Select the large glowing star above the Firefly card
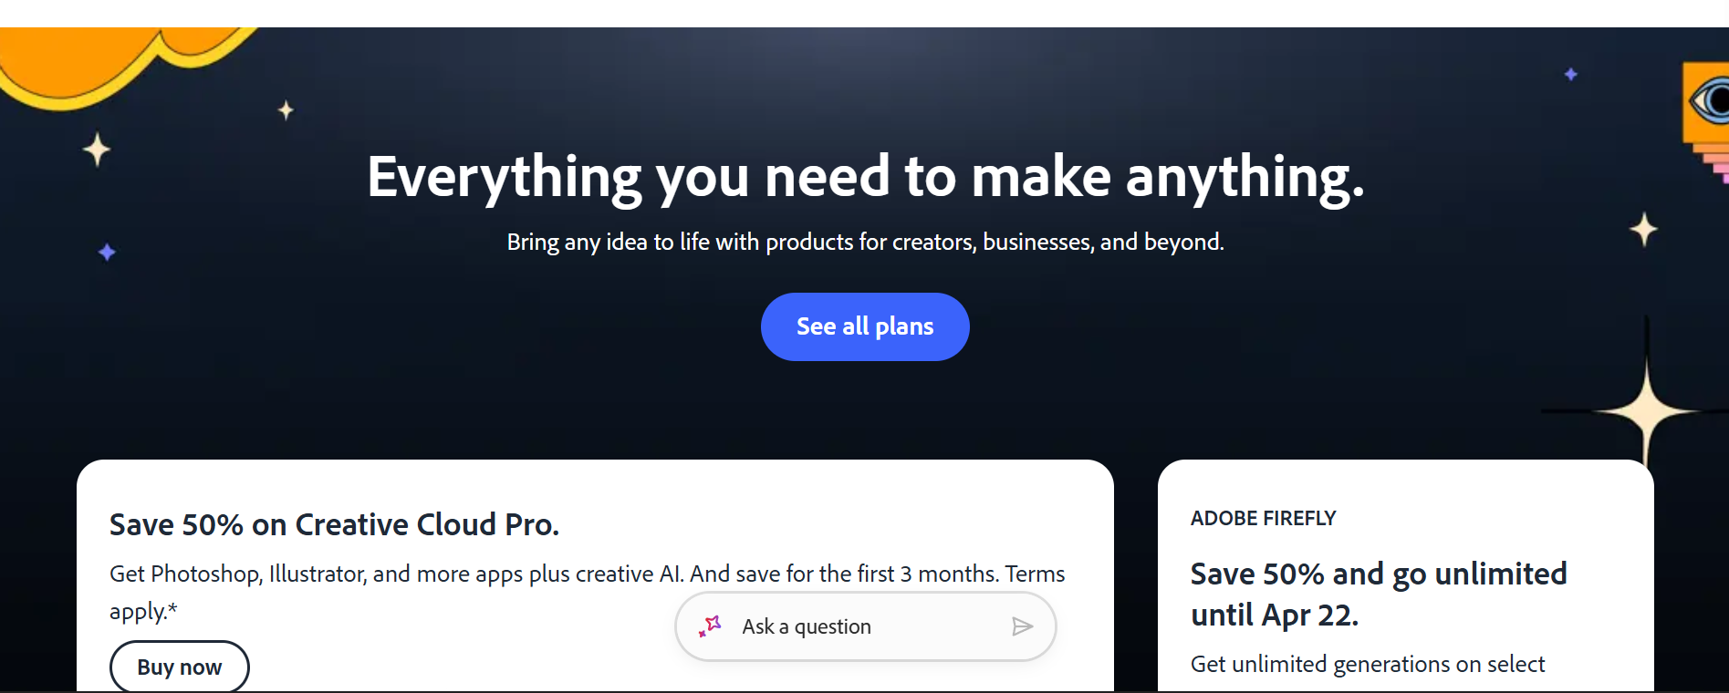The width and height of the screenshot is (1729, 693). click(x=1646, y=411)
